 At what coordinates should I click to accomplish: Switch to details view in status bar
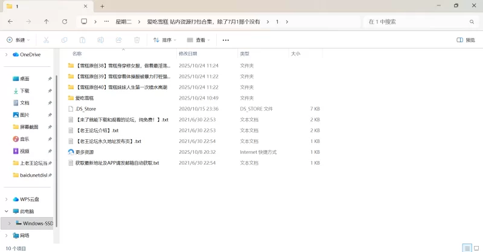point(467,248)
